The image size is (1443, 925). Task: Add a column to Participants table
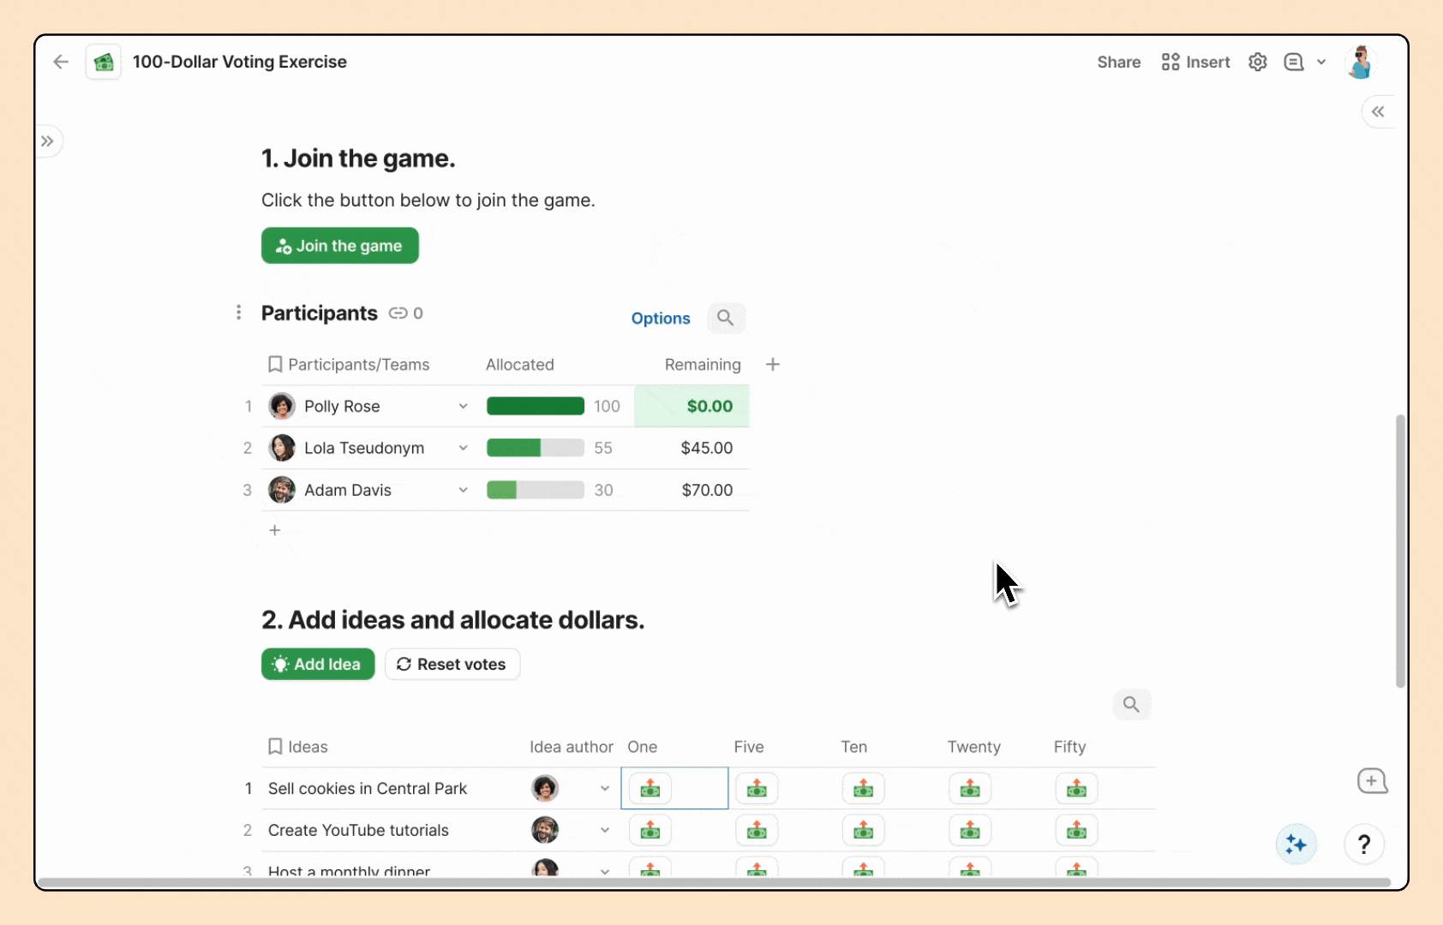point(773,365)
